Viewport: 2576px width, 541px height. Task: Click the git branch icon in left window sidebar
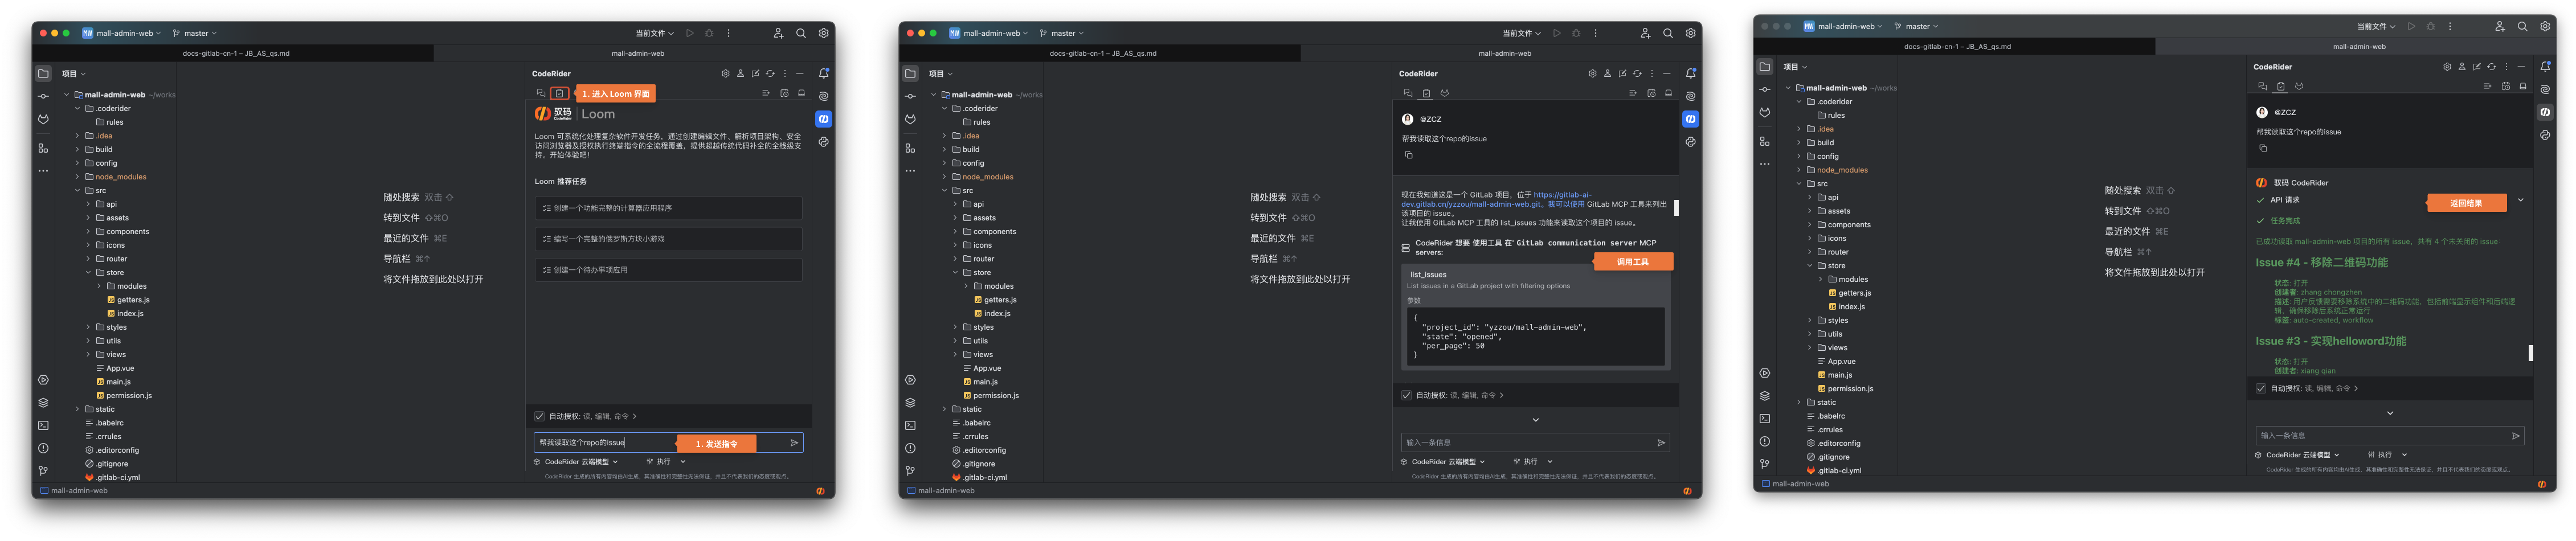click(x=43, y=470)
